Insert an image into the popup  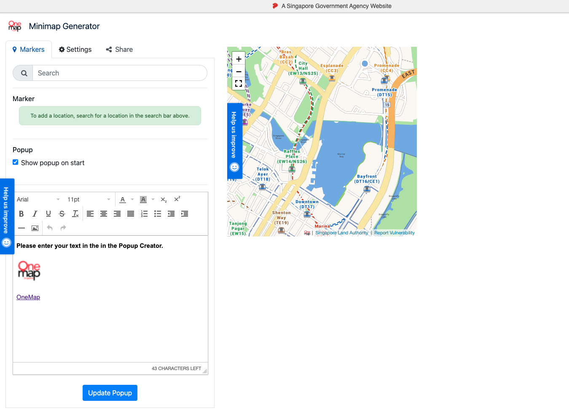[x=35, y=228]
